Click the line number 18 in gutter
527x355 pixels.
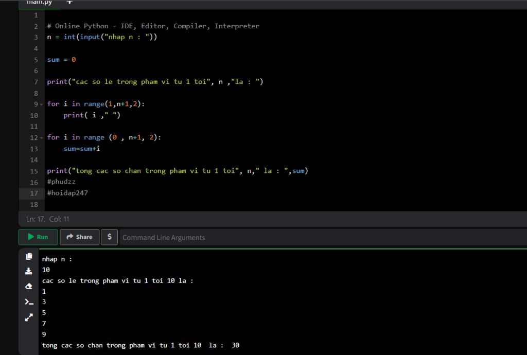pyautogui.click(x=34, y=205)
